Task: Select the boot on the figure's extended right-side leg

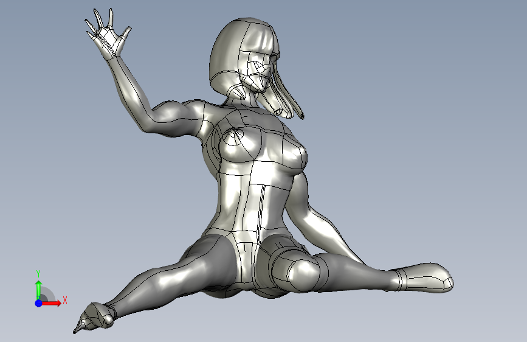Action: click(x=422, y=277)
